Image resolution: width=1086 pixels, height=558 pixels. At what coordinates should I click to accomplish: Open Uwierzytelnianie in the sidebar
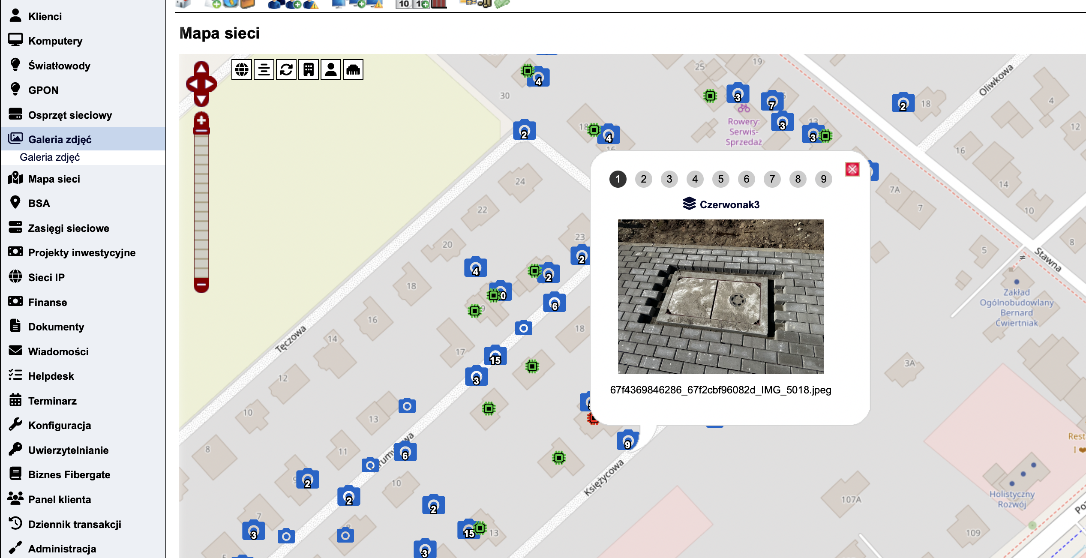coord(83,450)
